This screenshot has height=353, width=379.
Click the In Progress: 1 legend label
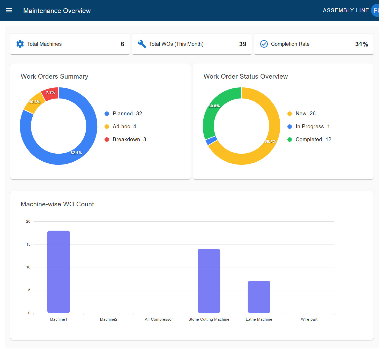coord(313,126)
